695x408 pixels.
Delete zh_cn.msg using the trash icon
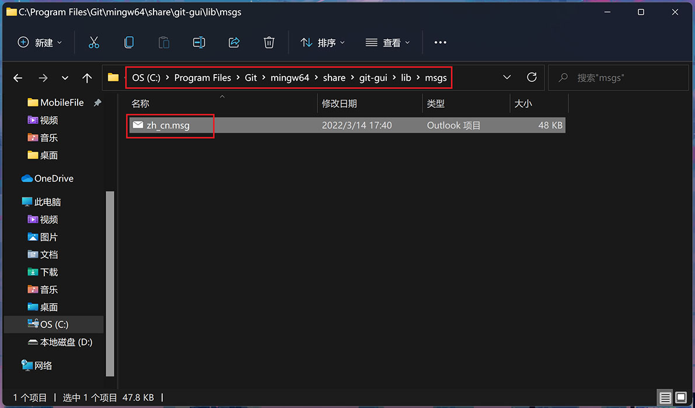click(268, 42)
